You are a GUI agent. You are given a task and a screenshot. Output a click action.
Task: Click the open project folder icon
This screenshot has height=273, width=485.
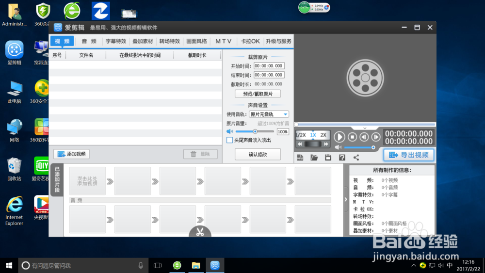pos(314,158)
